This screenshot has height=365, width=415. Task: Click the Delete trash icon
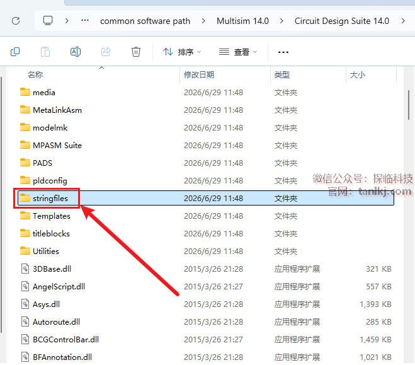136,52
